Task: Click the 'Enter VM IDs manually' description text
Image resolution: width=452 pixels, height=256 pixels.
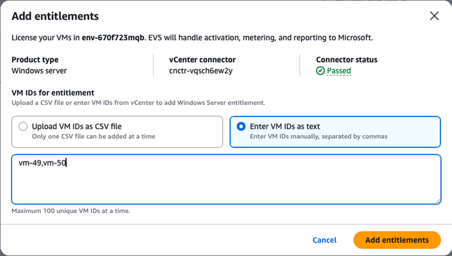Action: [x=318, y=137]
